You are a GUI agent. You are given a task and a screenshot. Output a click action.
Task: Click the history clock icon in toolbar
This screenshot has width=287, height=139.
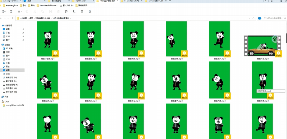(x=11, y=12)
